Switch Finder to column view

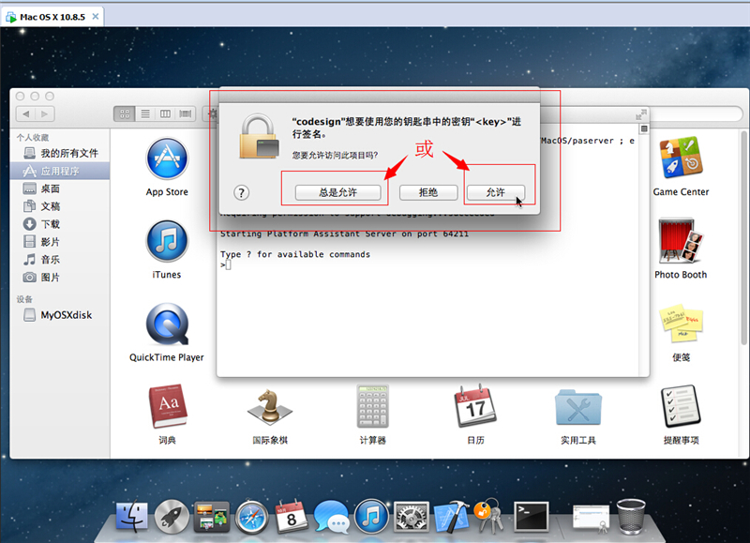[165, 113]
